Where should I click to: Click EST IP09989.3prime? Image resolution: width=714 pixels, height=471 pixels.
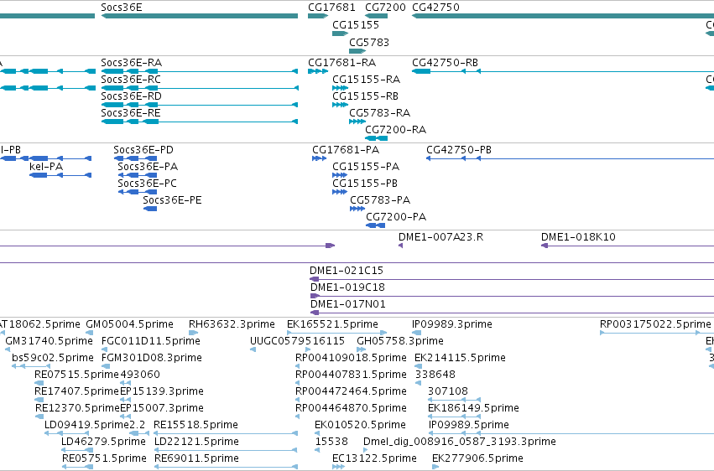pyautogui.click(x=452, y=324)
